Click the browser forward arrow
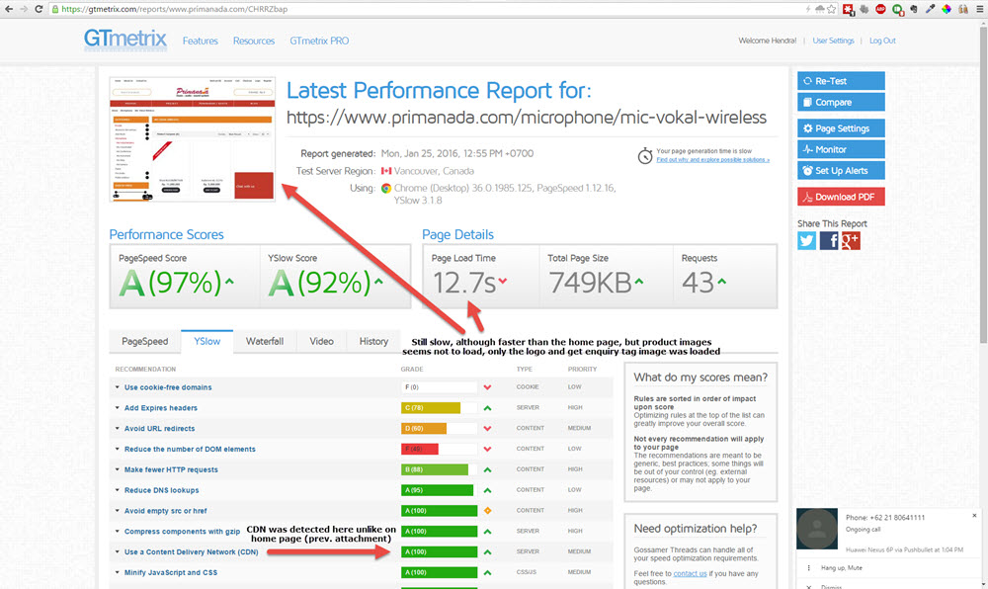 (x=24, y=9)
